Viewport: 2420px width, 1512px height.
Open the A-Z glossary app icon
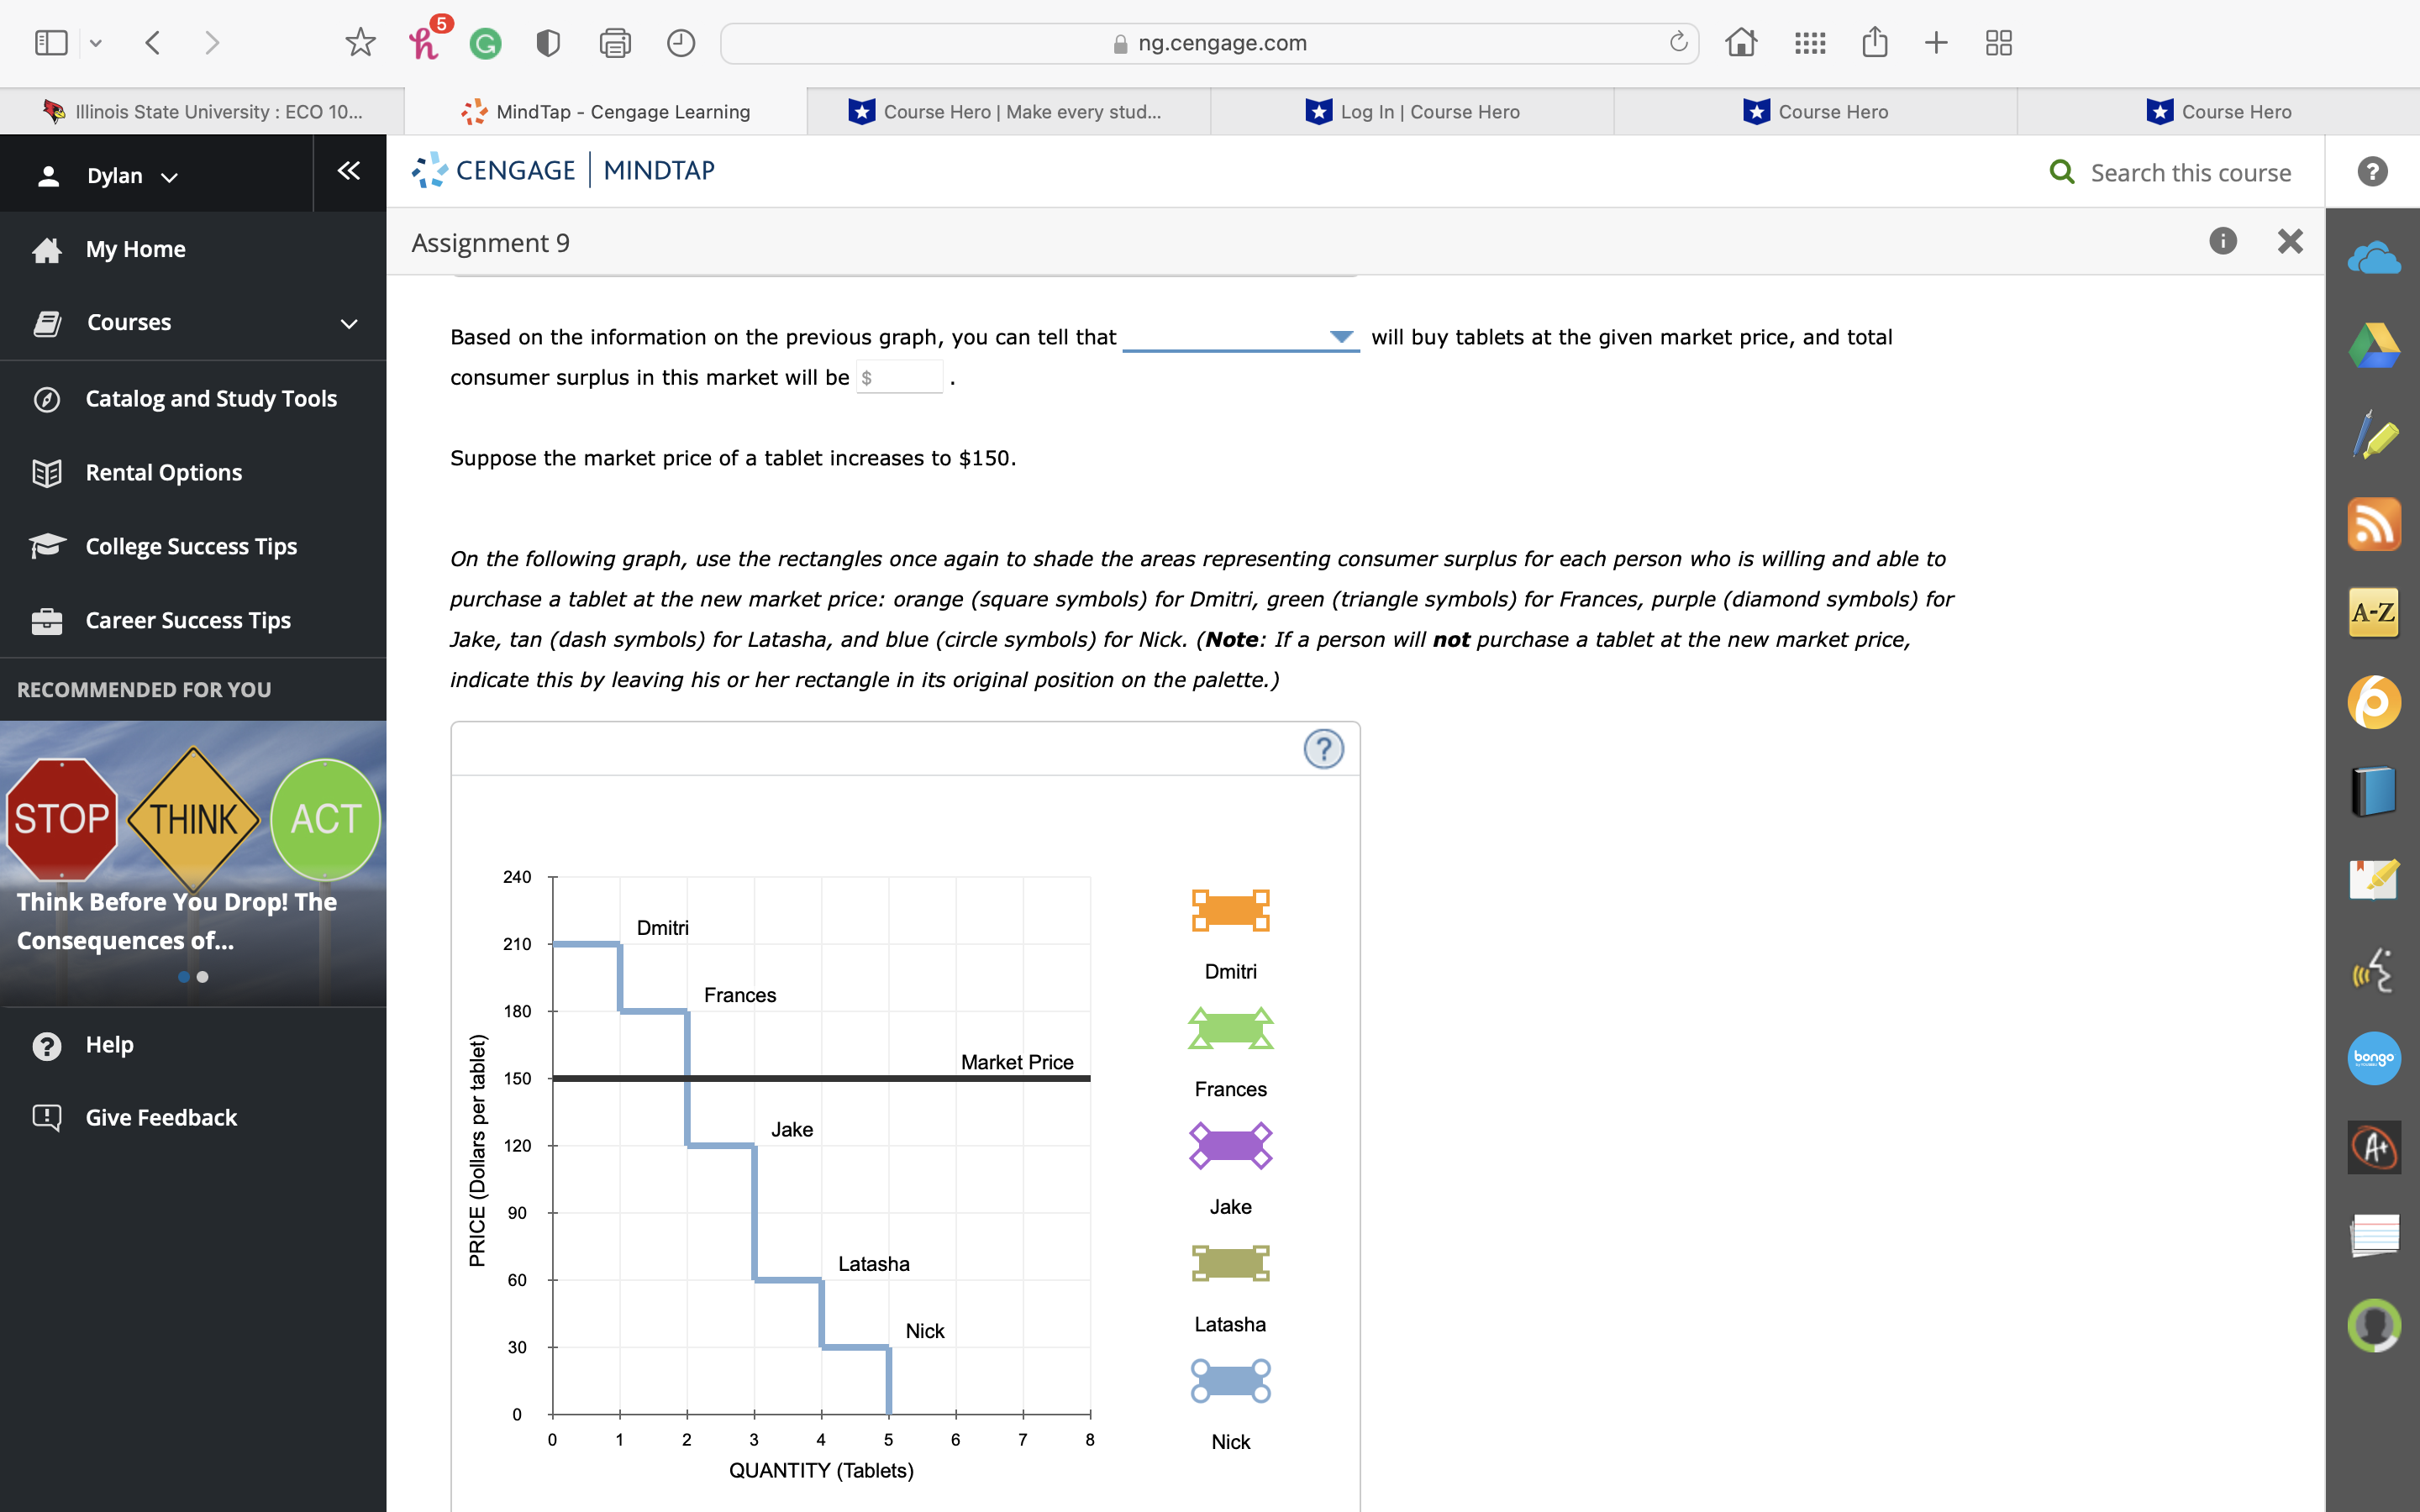click(x=2373, y=612)
